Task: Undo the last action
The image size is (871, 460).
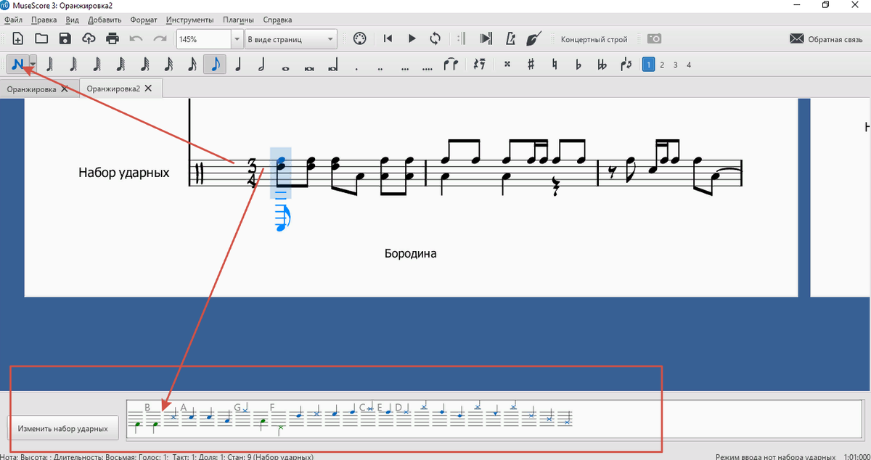Action: (x=136, y=38)
